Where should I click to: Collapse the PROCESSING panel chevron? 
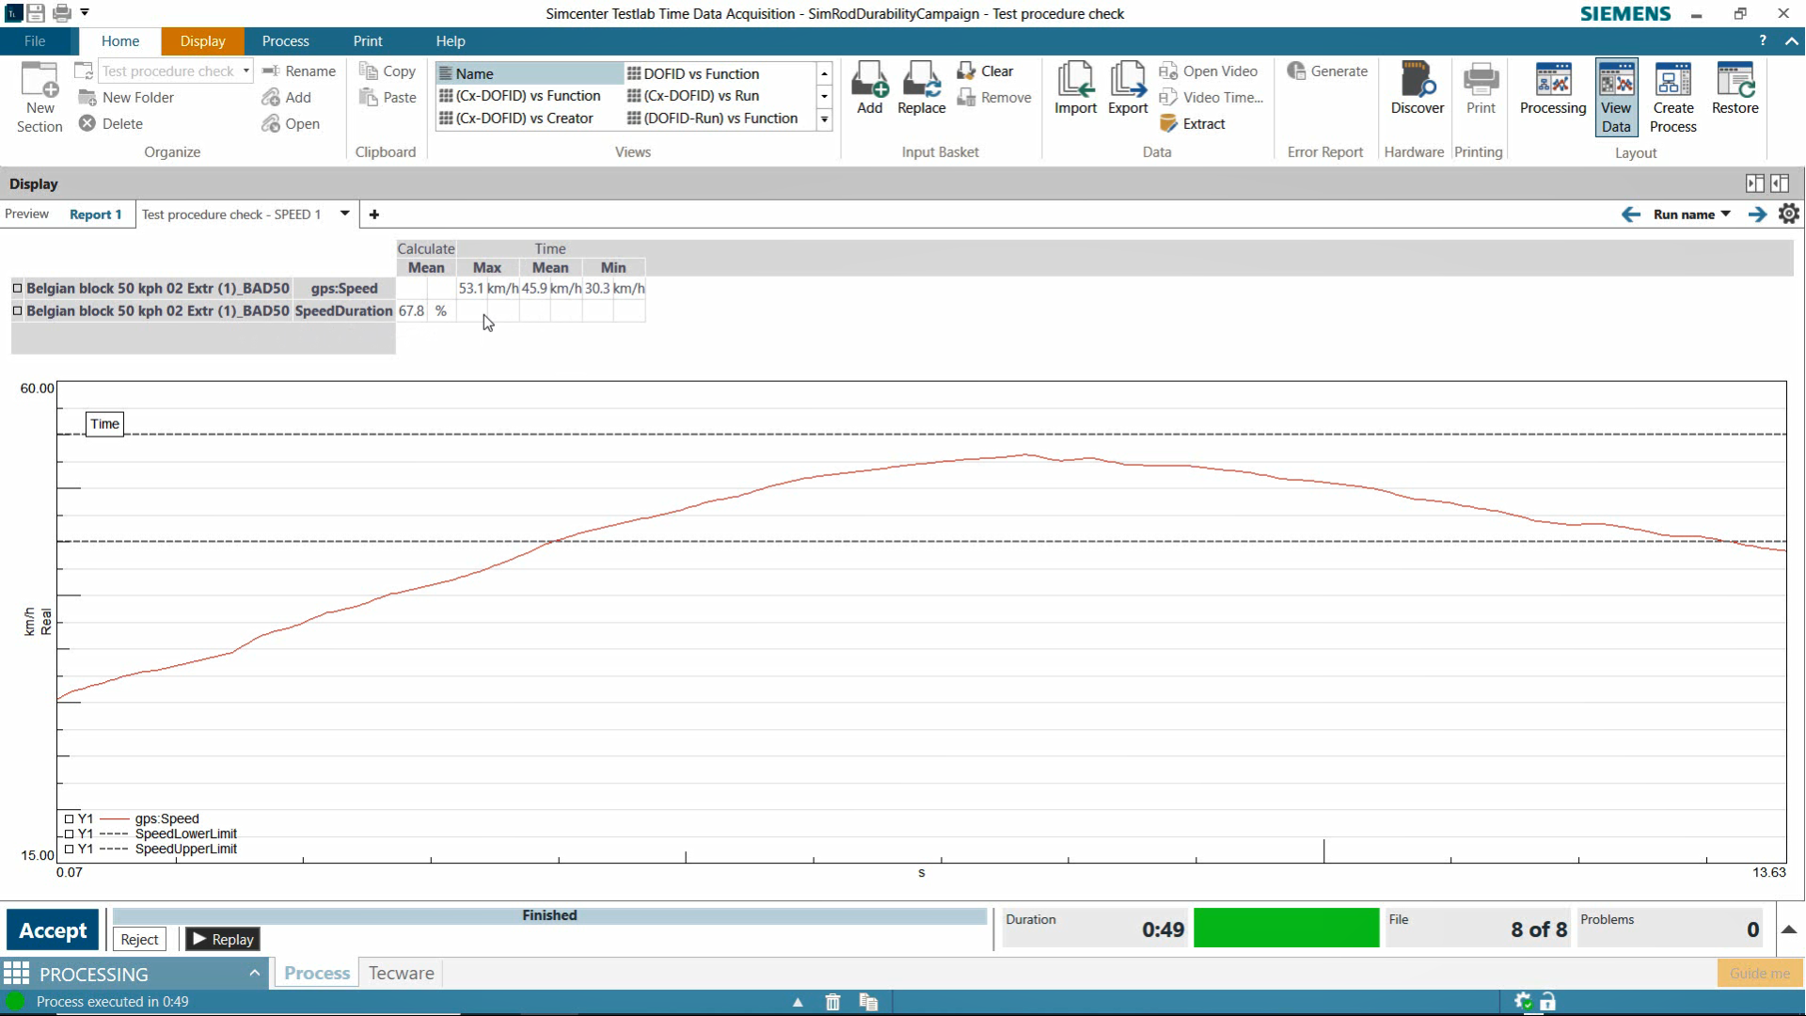pos(254,974)
